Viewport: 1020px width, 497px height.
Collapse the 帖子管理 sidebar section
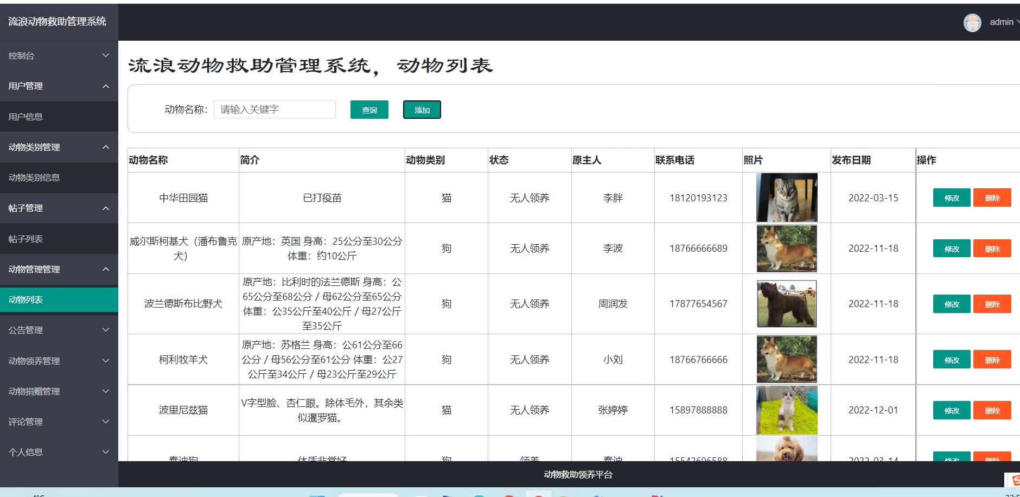[x=59, y=208]
